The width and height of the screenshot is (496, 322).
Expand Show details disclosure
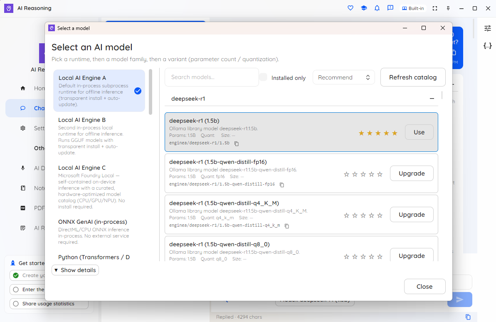point(75,270)
